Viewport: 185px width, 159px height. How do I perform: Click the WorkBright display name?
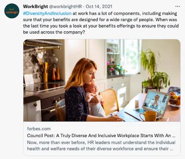click(x=35, y=7)
